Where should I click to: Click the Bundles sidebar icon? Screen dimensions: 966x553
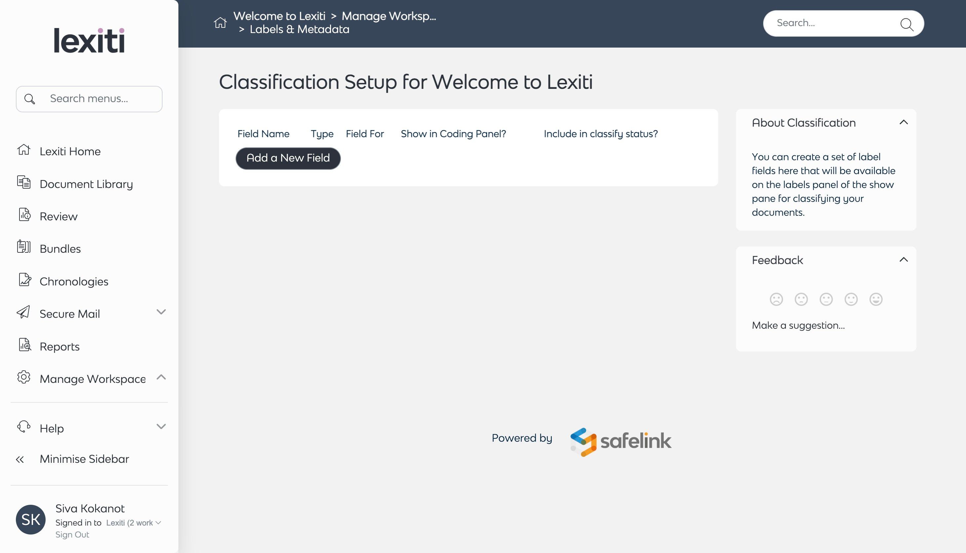click(23, 247)
